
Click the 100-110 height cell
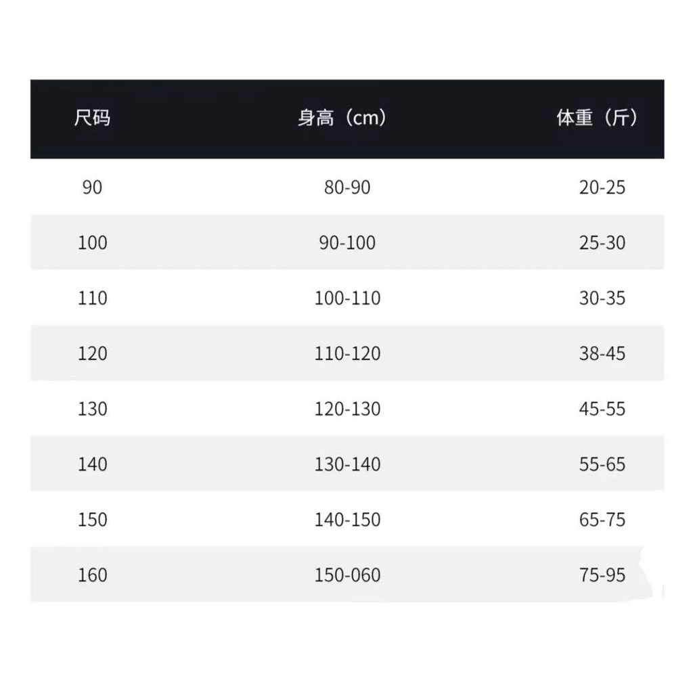pyautogui.click(x=347, y=298)
